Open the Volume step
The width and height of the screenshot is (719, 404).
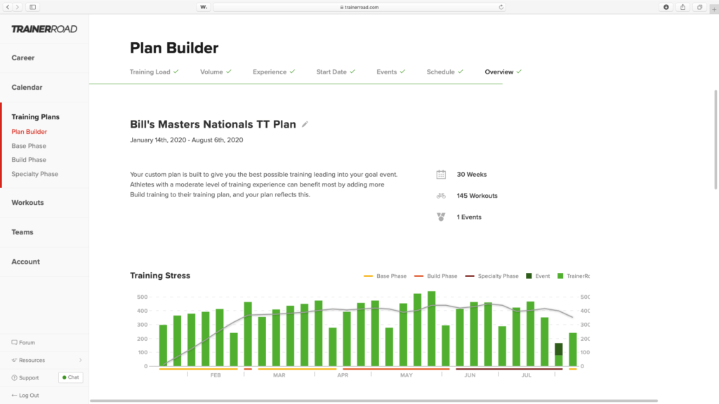216,72
